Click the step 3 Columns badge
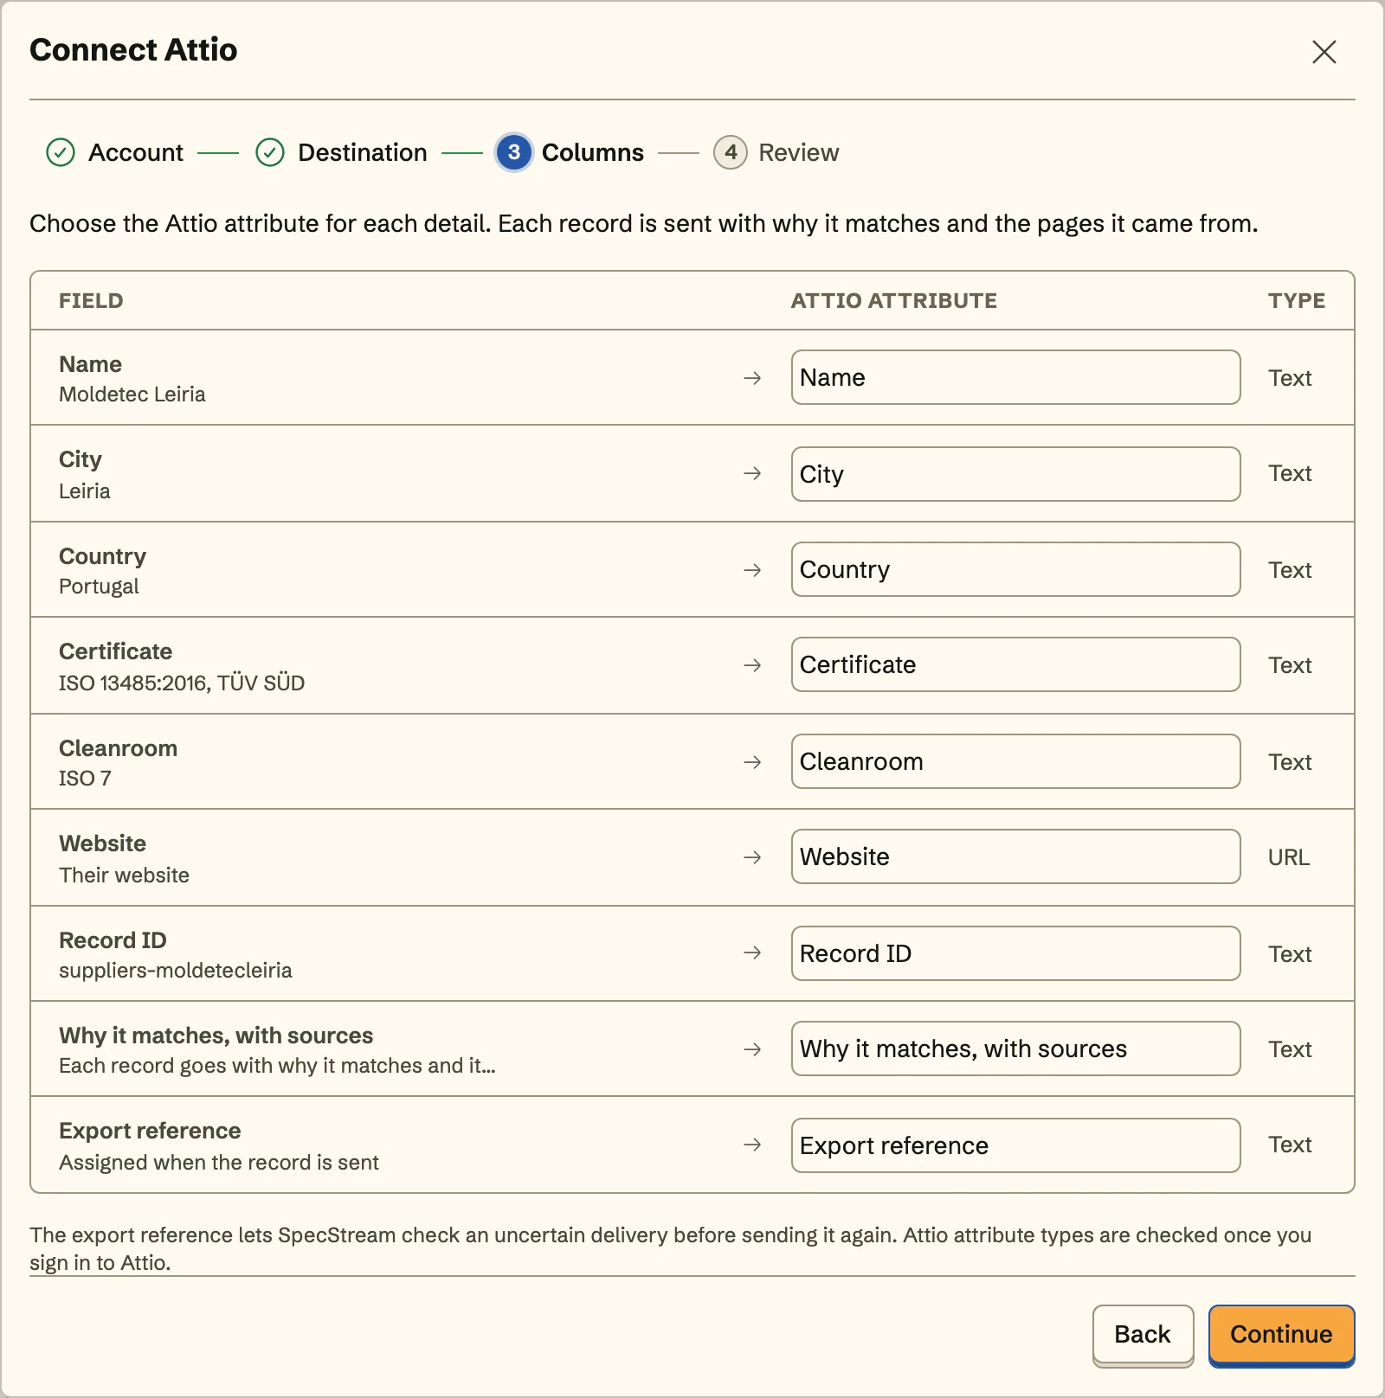 click(x=514, y=152)
